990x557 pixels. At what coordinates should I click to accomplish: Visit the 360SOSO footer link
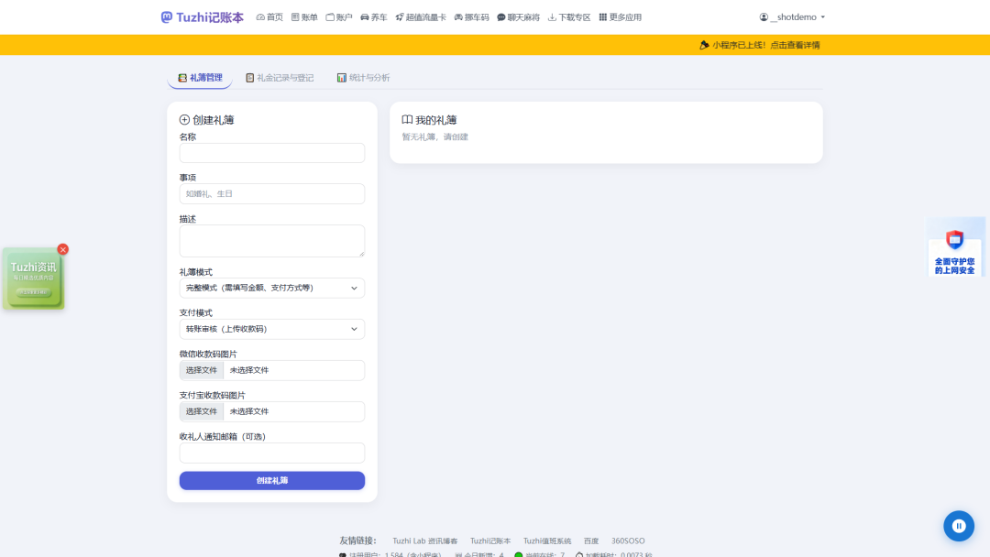628,541
